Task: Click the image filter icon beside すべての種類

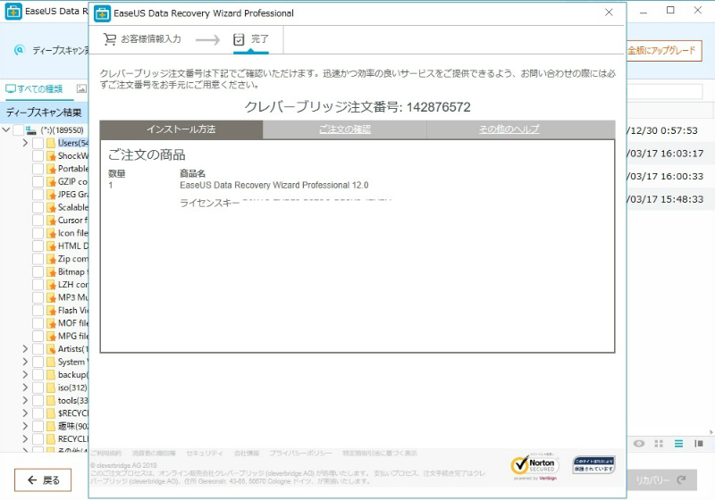Action: tap(81, 88)
